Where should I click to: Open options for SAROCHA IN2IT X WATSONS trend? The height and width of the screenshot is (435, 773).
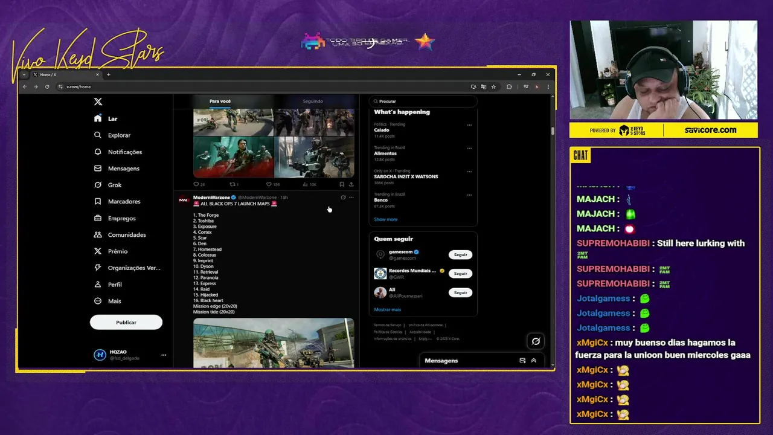pos(469,172)
